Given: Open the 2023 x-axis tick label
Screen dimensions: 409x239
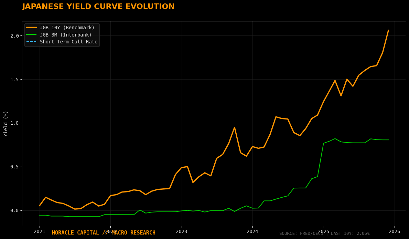Looking at the screenshot, I should (182, 232).
